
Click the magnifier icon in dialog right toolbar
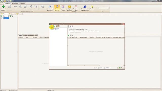click(68, 26)
